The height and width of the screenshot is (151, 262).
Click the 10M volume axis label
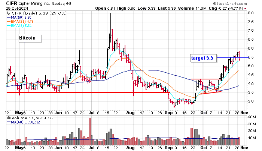coord(252,138)
